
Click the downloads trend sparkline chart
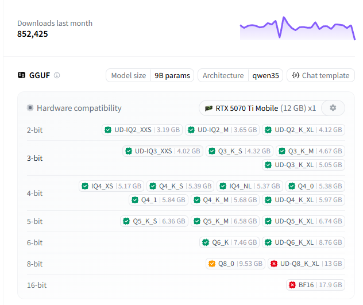click(298, 28)
